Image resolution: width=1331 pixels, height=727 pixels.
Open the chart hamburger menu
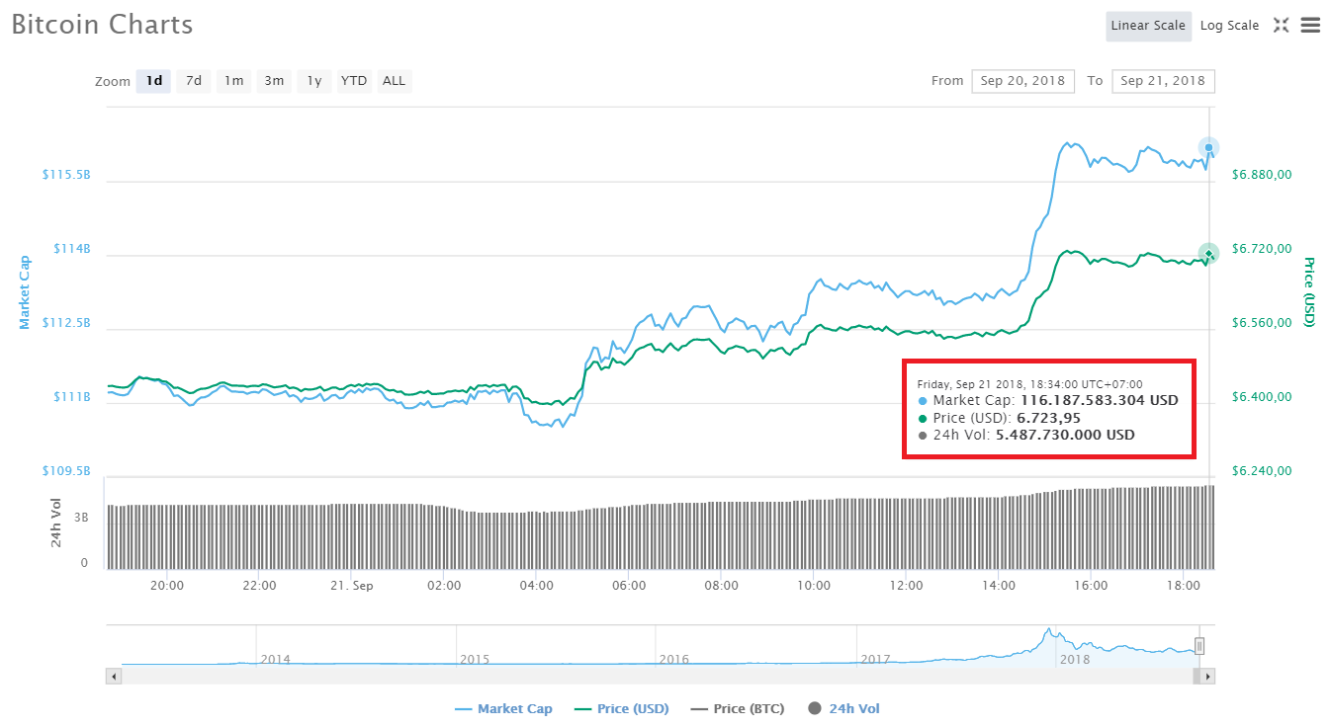click(1310, 26)
